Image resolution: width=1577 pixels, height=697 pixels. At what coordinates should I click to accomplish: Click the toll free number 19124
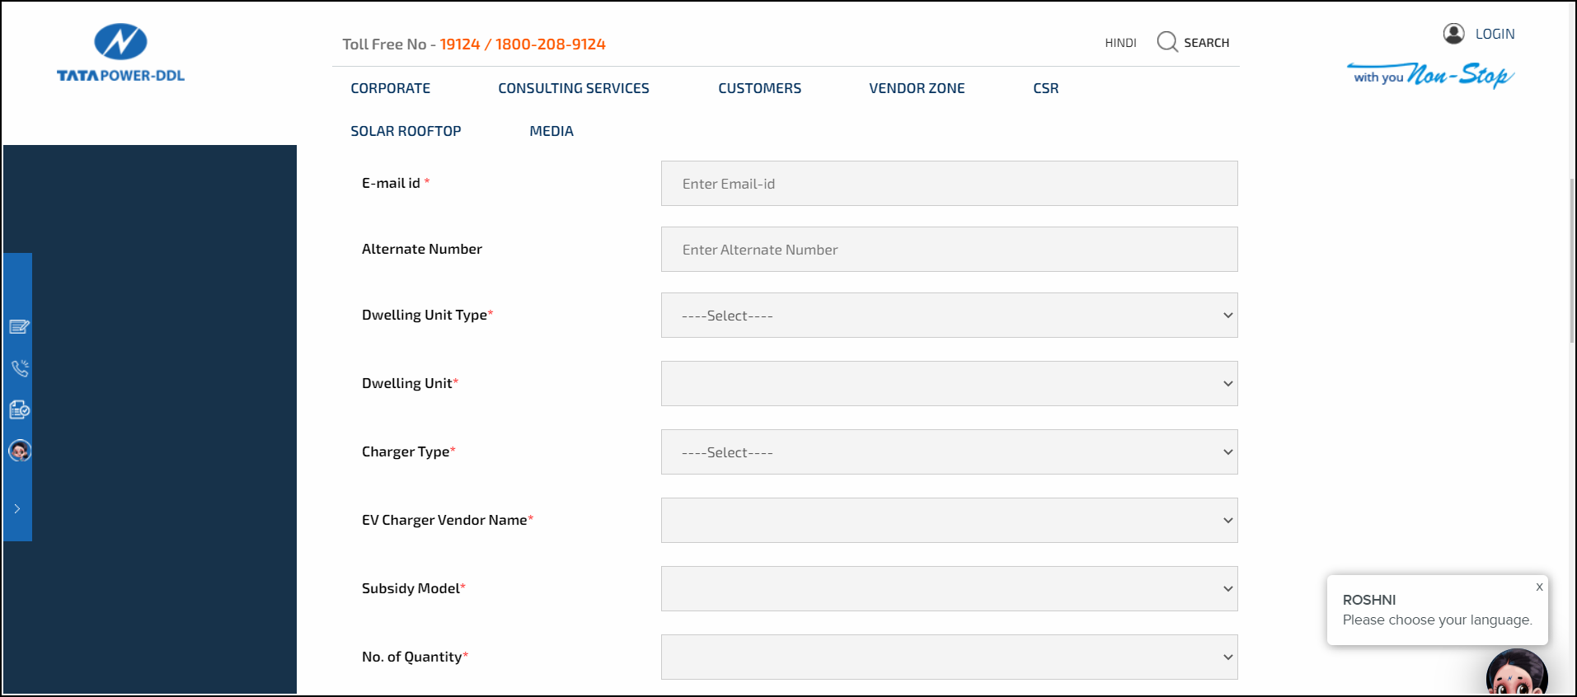pyautogui.click(x=460, y=44)
